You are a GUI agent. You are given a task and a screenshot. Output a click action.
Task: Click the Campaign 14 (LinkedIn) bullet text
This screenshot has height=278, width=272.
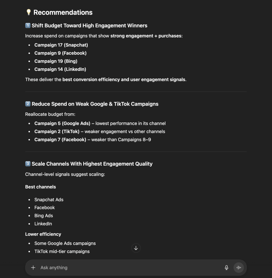coord(60,69)
